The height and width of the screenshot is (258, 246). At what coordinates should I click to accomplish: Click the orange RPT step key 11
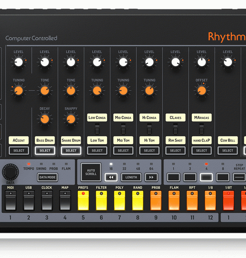[x=192, y=200]
